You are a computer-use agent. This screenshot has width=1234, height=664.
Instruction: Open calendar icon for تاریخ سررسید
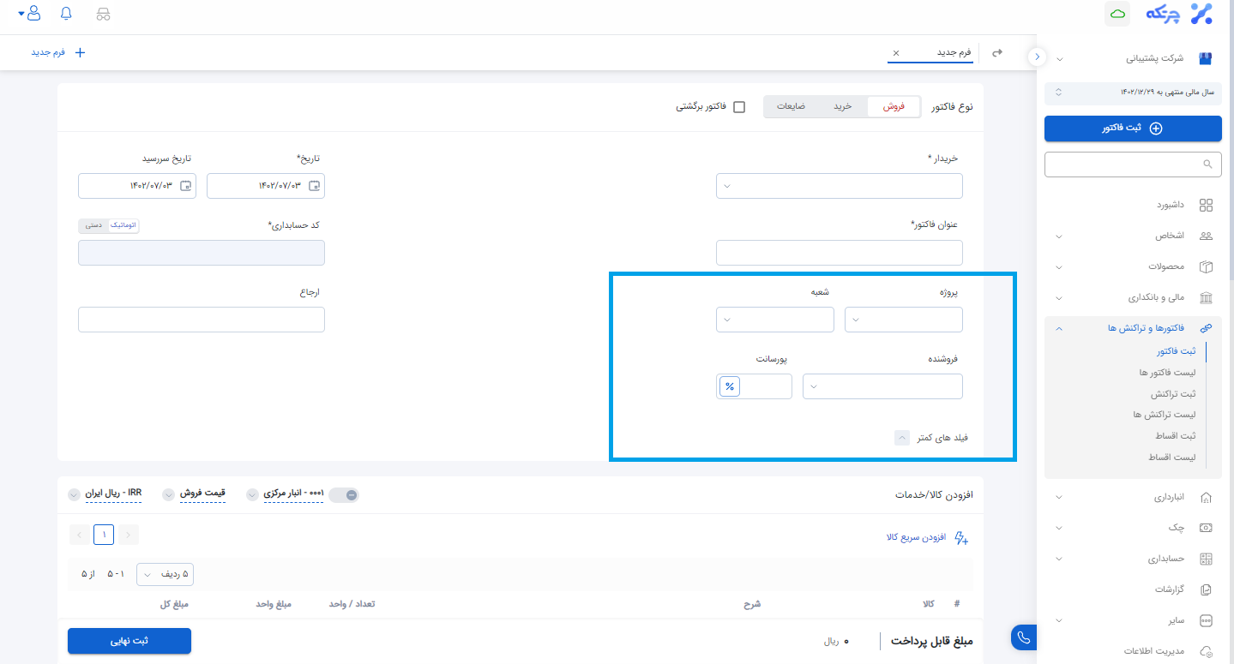click(186, 186)
